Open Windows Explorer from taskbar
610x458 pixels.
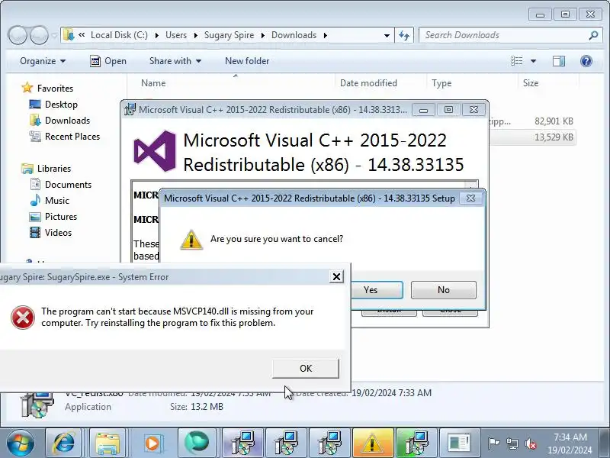pyautogui.click(x=108, y=443)
